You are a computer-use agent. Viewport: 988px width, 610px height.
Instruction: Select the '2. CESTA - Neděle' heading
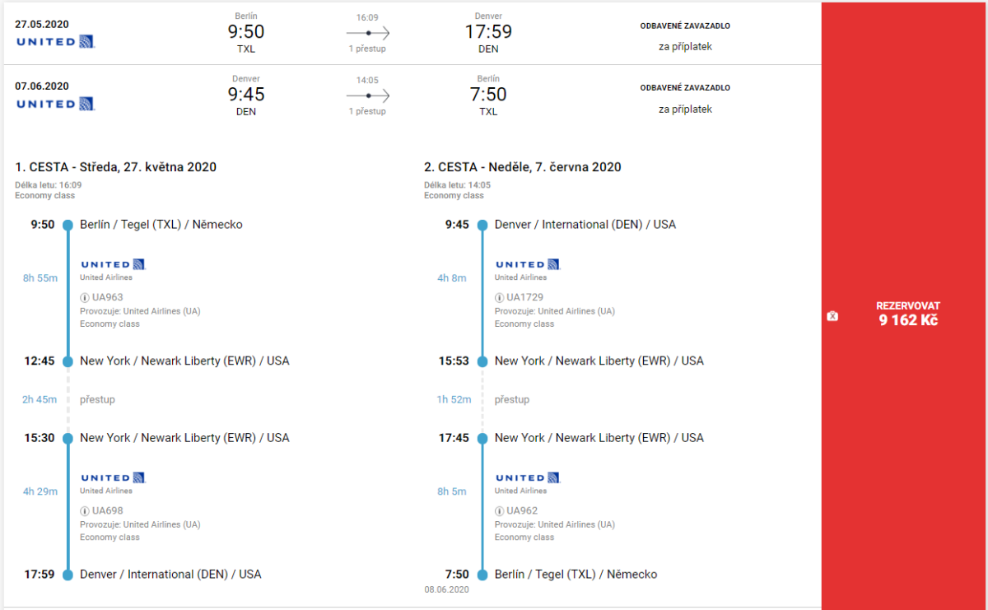click(x=522, y=167)
